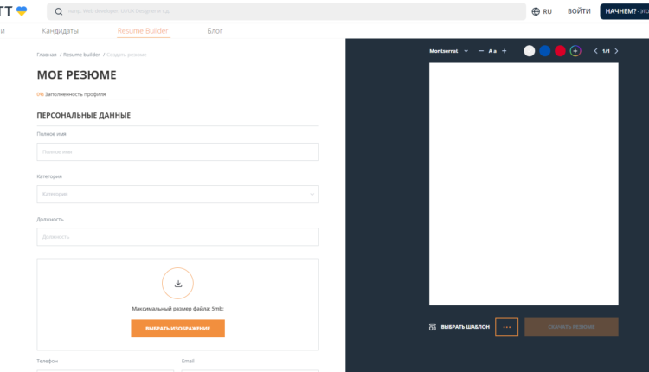Screen dimensions: 649x372
Task: Go to the previous resume page arrow
Action: [595, 51]
